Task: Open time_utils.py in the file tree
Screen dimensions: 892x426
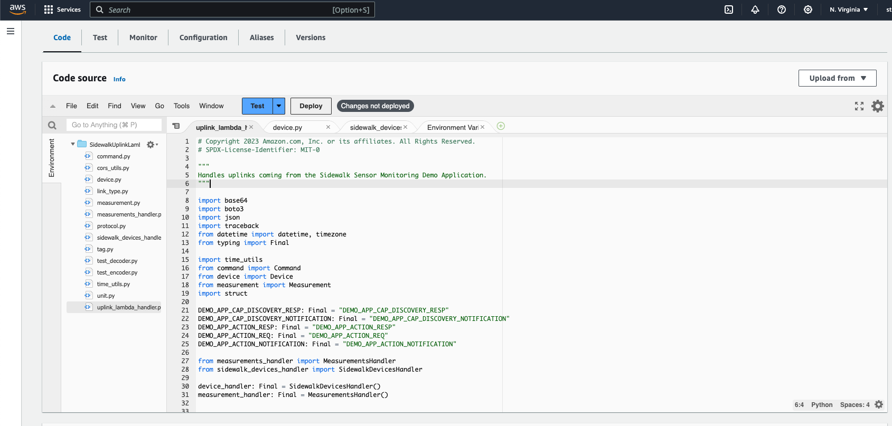Action: tap(114, 284)
